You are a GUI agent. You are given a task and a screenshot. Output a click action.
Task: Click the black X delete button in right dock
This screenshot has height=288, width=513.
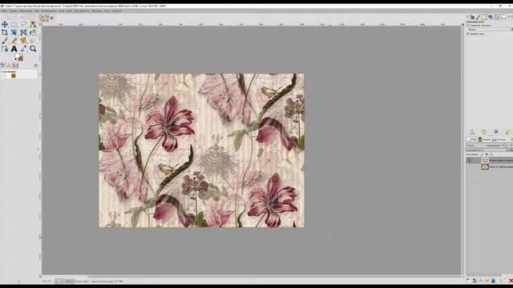point(496,131)
